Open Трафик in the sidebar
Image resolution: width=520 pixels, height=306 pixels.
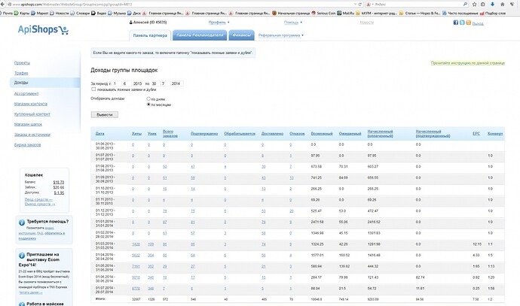point(21,73)
